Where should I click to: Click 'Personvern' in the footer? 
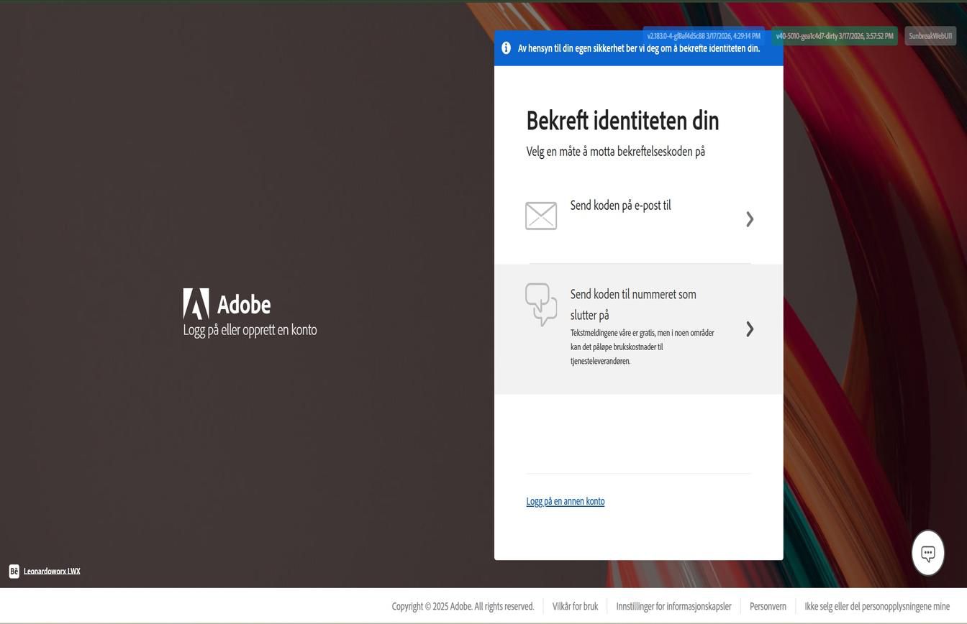(768, 606)
